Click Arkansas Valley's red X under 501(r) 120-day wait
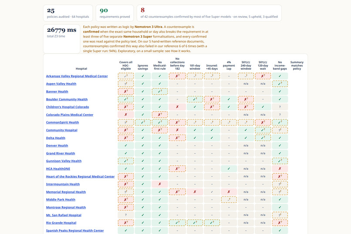351x234 pixels. coord(263,76)
